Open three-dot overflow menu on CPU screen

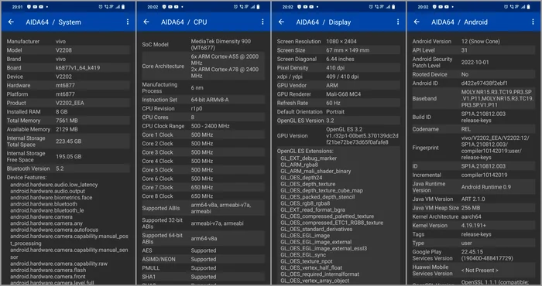click(x=262, y=22)
